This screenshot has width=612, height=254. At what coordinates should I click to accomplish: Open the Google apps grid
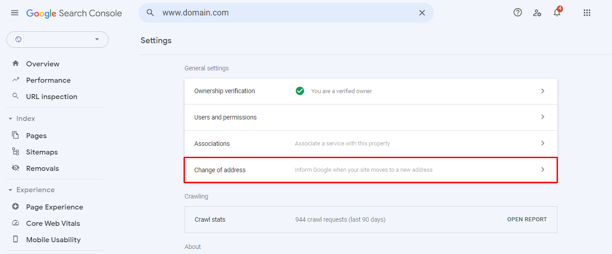(x=587, y=13)
